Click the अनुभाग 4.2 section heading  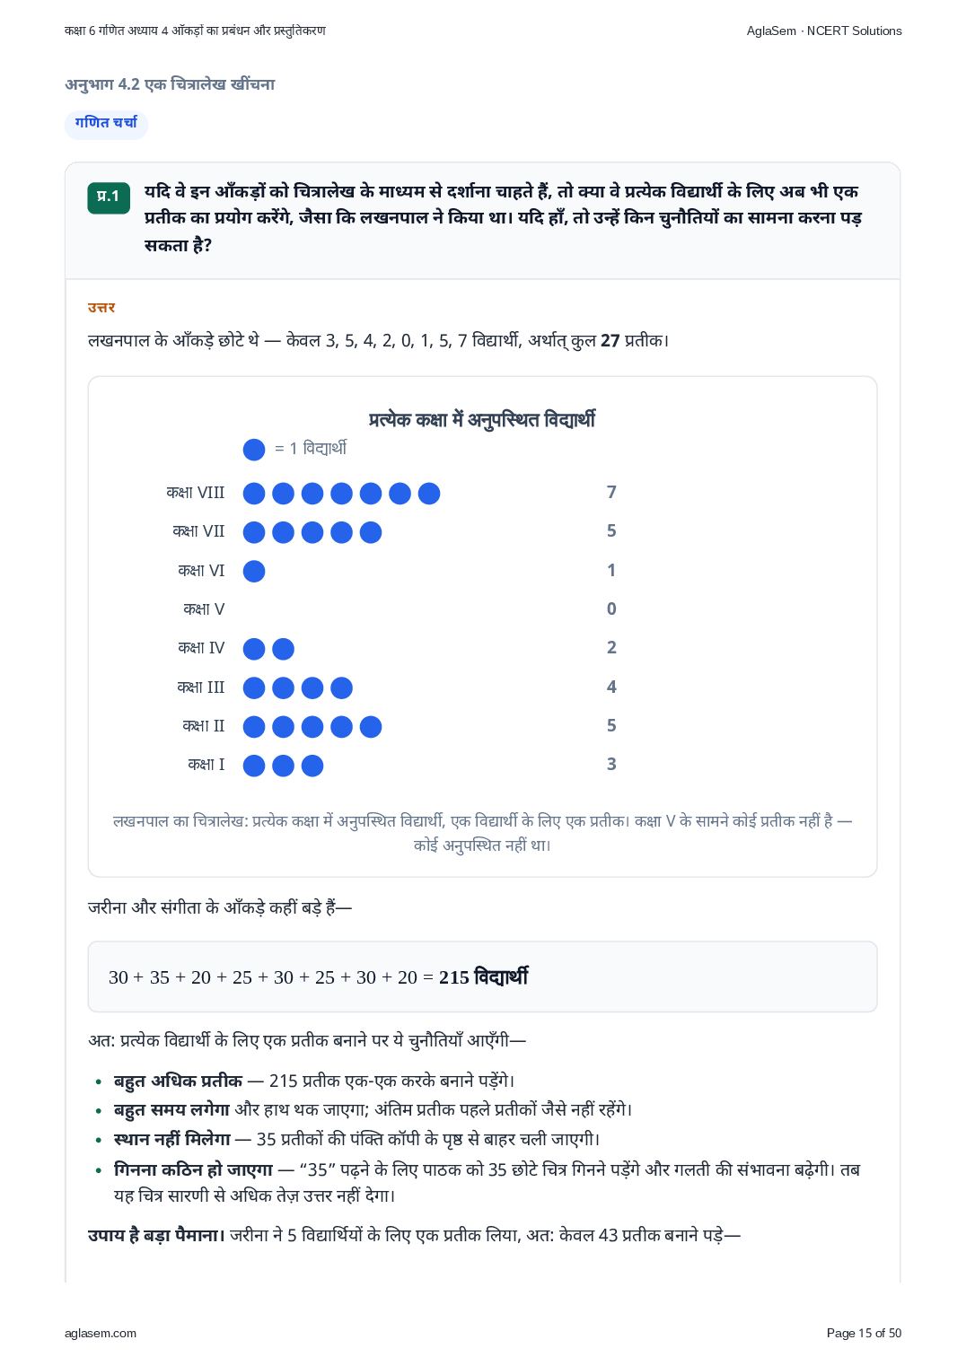(170, 84)
